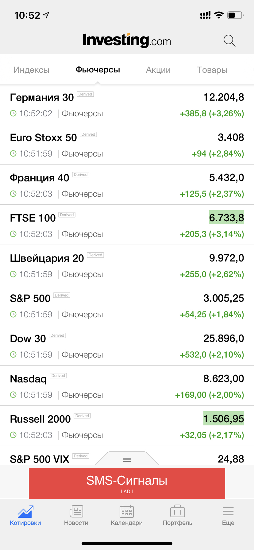254x550 pixels.
Task: Tap the Investing.com logo
Action: click(x=127, y=40)
